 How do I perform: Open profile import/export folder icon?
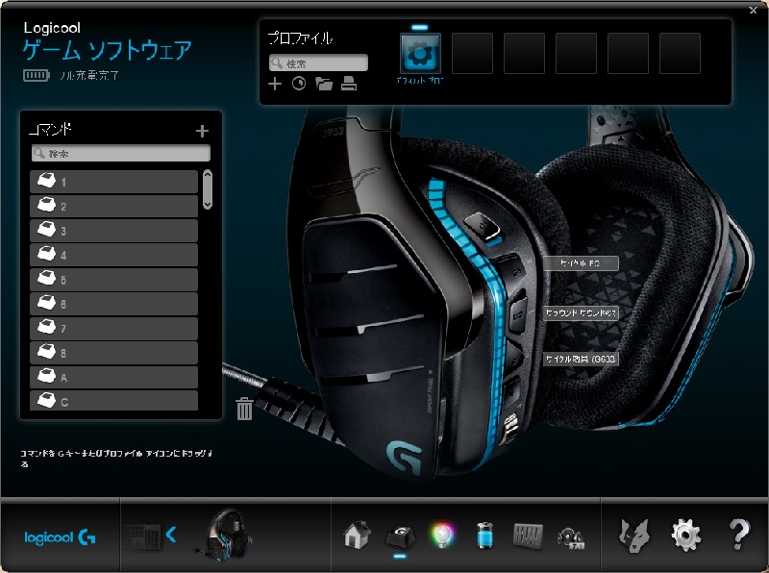324,84
